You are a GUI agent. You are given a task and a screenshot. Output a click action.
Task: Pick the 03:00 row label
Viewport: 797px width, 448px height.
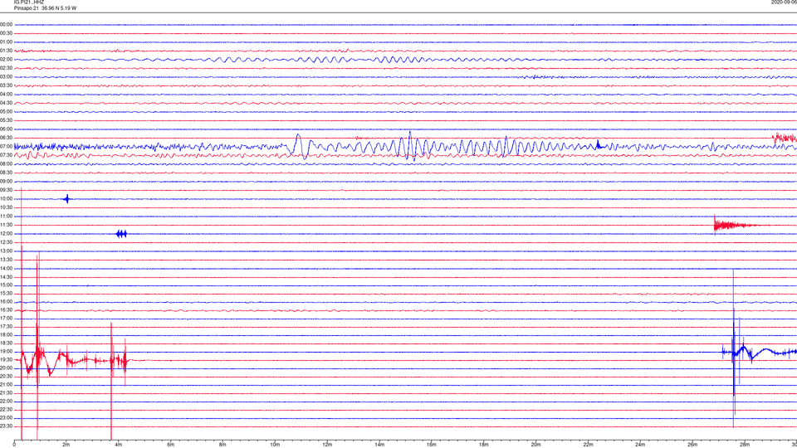(6, 76)
